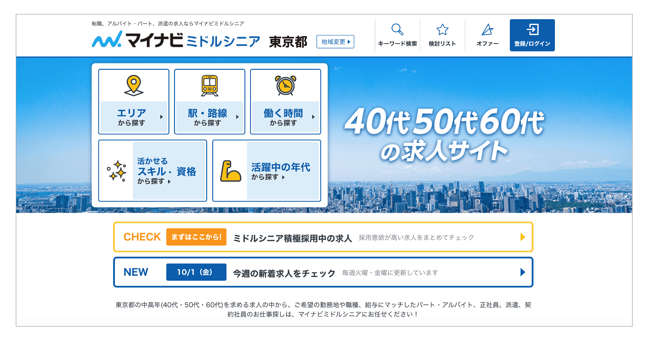This screenshot has height=342, width=648.
Task: Click the まずはここから! orange badge
Action: click(196, 237)
